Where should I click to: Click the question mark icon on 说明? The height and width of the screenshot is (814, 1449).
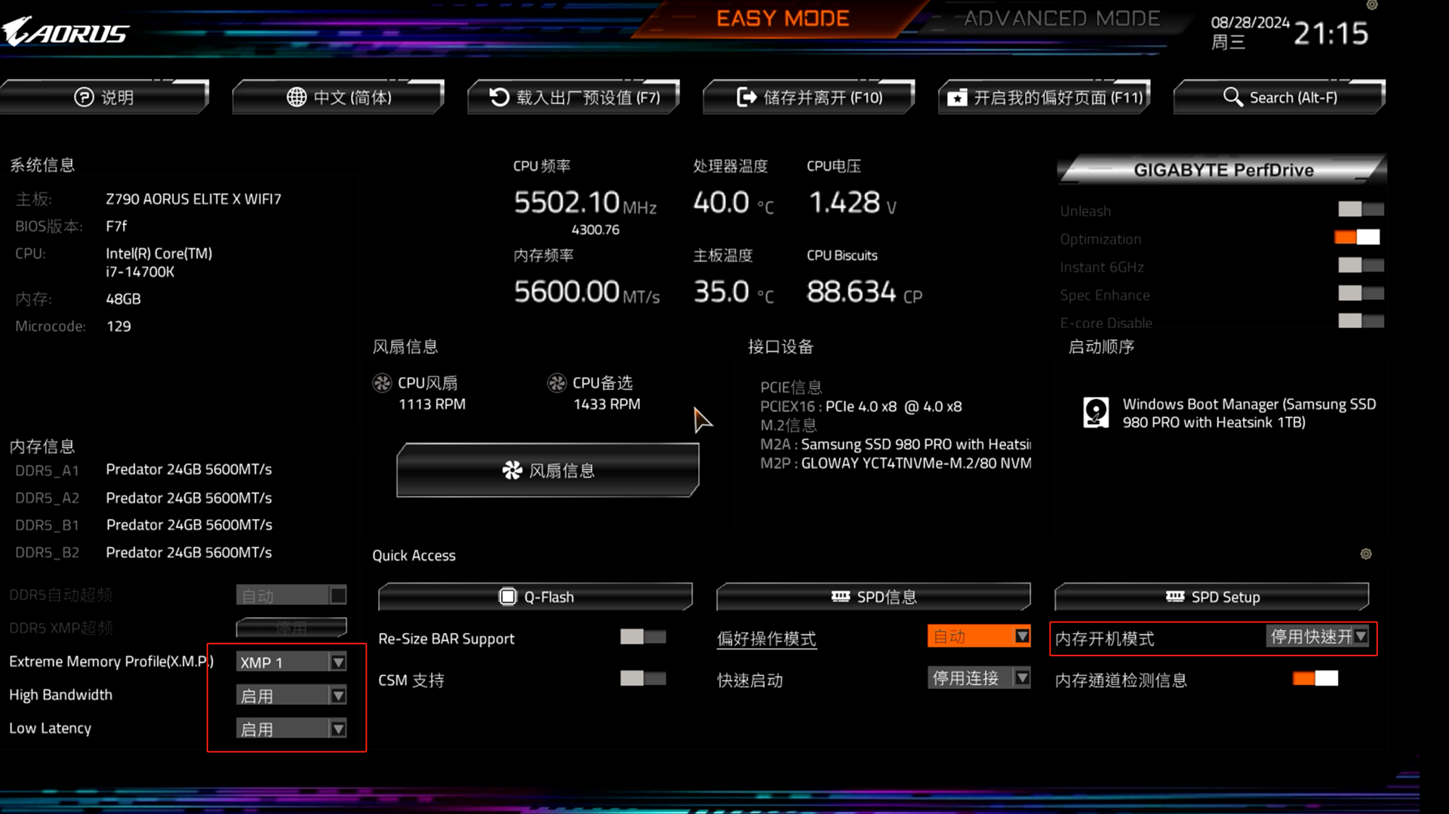pyautogui.click(x=84, y=97)
